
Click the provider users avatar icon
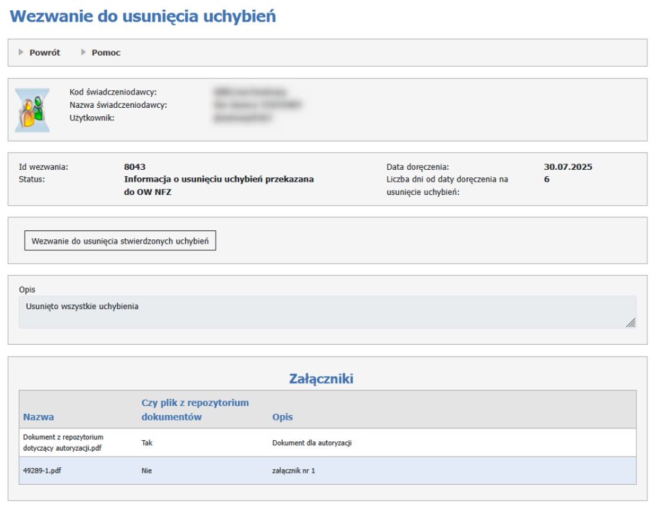[x=32, y=110]
